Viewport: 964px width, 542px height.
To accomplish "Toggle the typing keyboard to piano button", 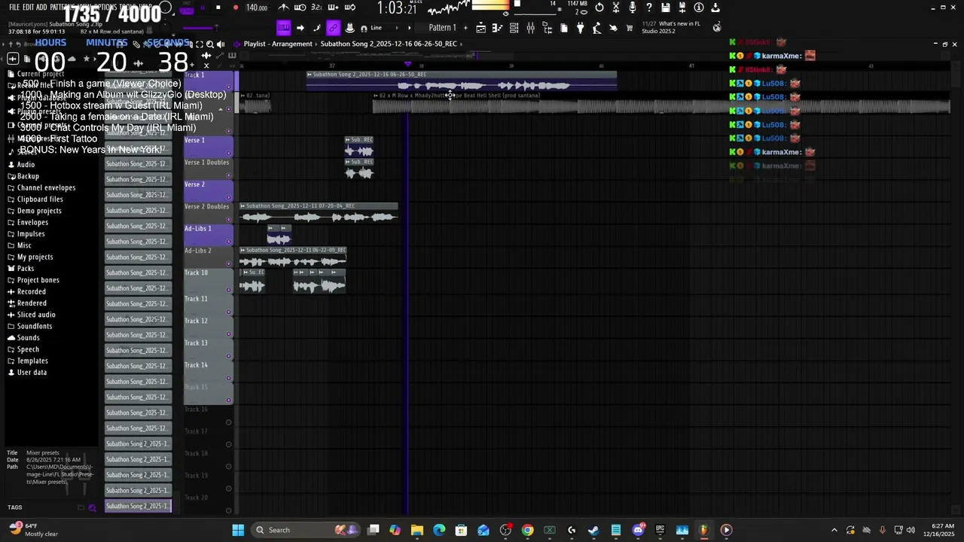I will (284, 28).
